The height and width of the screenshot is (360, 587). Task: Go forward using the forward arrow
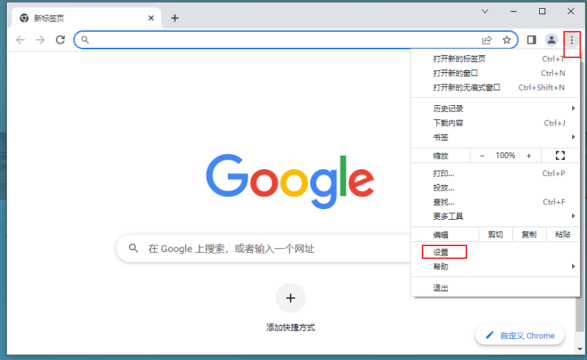coord(40,40)
